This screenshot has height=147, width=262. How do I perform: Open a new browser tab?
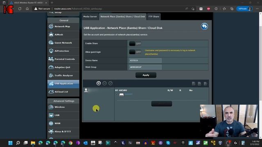coord(52,3)
